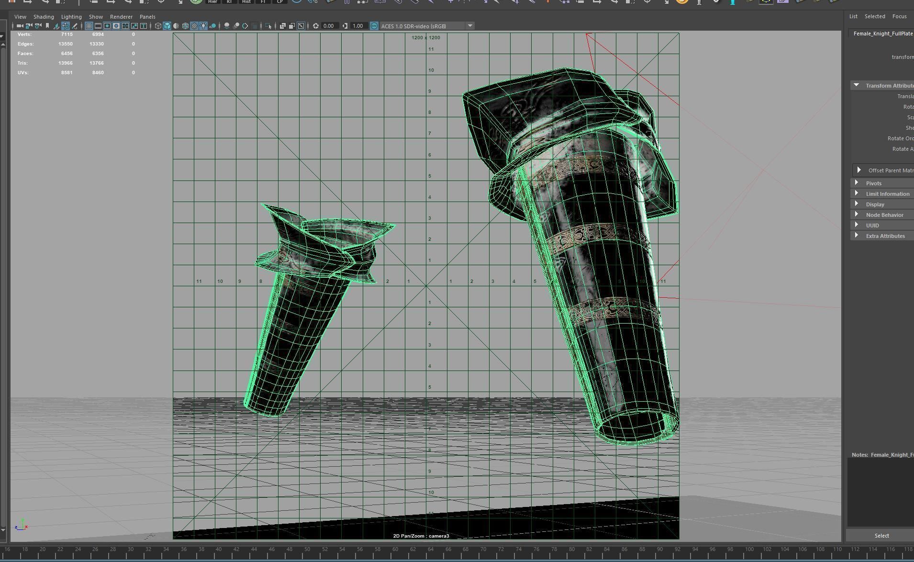Click frame 100 on the time slider
Image resolution: width=914 pixels, height=562 pixels.
(749, 549)
